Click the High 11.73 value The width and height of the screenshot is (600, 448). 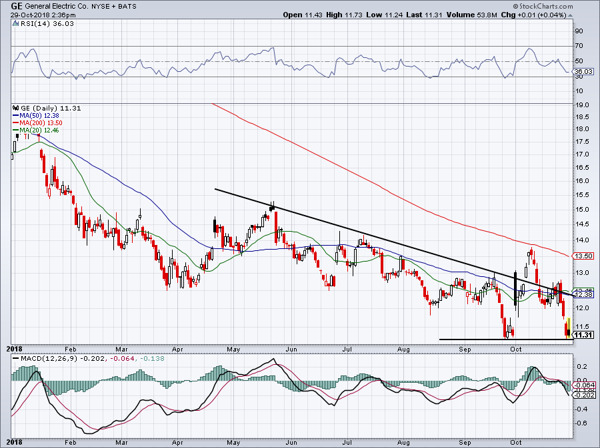344,15
